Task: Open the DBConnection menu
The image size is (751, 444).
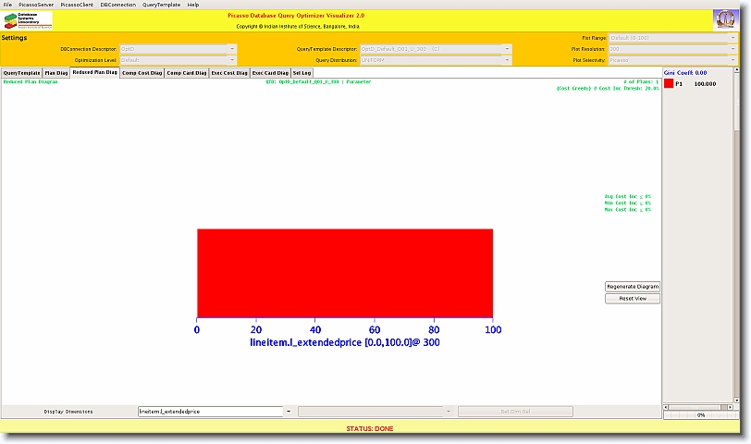Action: click(117, 5)
